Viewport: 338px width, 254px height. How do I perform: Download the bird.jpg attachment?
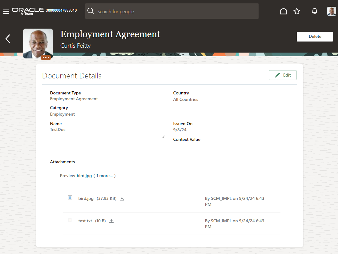point(122,199)
